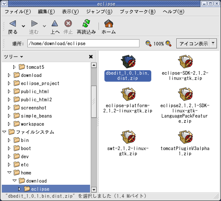Go to home via ホーム icon
This screenshot has width=221, height=201.
[x=109, y=23]
